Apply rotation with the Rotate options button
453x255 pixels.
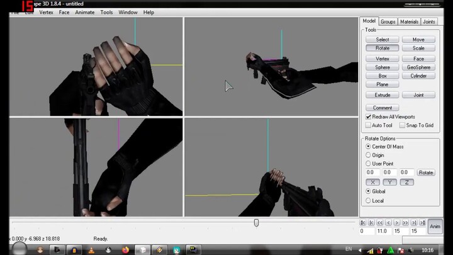426,173
